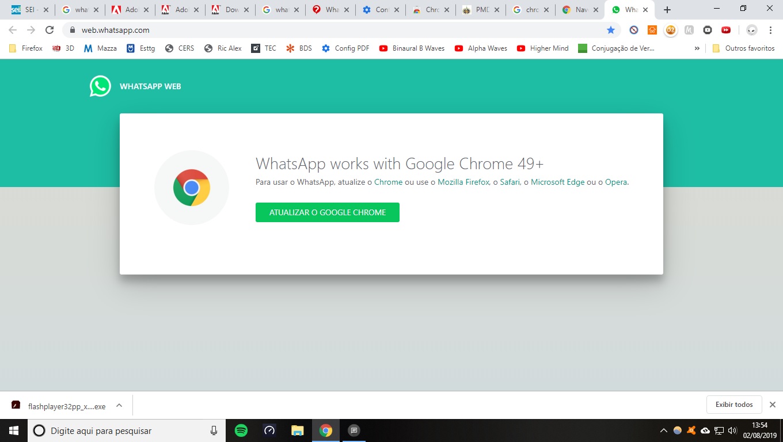Follow the Safari link
Image resolution: width=783 pixels, height=442 pixels.
point(510,182)
